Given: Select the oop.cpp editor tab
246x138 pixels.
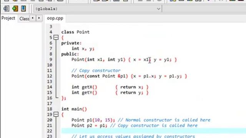Looking at the screenshot, I should [55, 18].
